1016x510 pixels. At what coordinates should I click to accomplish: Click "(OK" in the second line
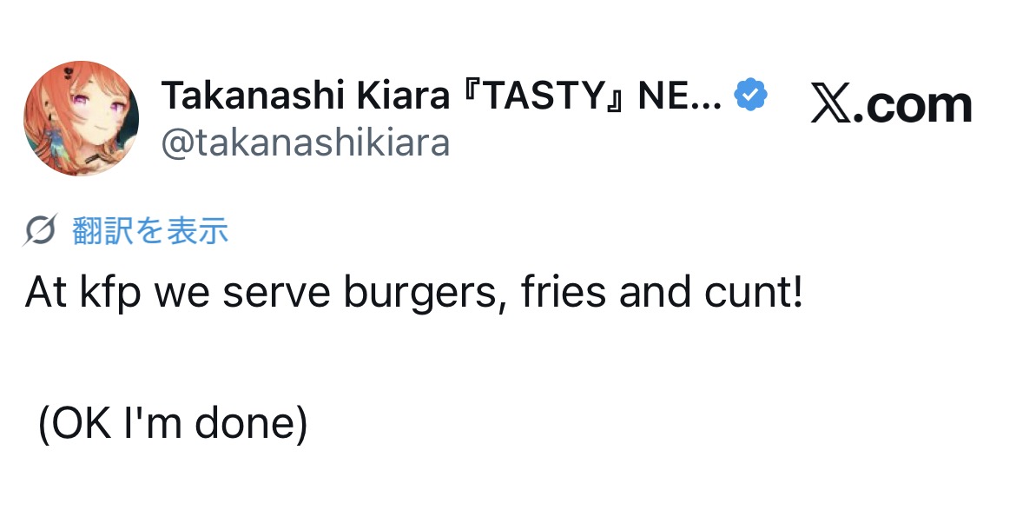coord(69,424)
